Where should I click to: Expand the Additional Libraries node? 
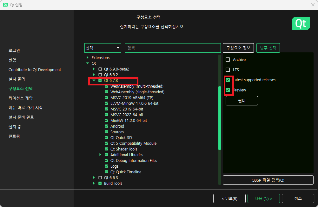click(x=100, y=155)
